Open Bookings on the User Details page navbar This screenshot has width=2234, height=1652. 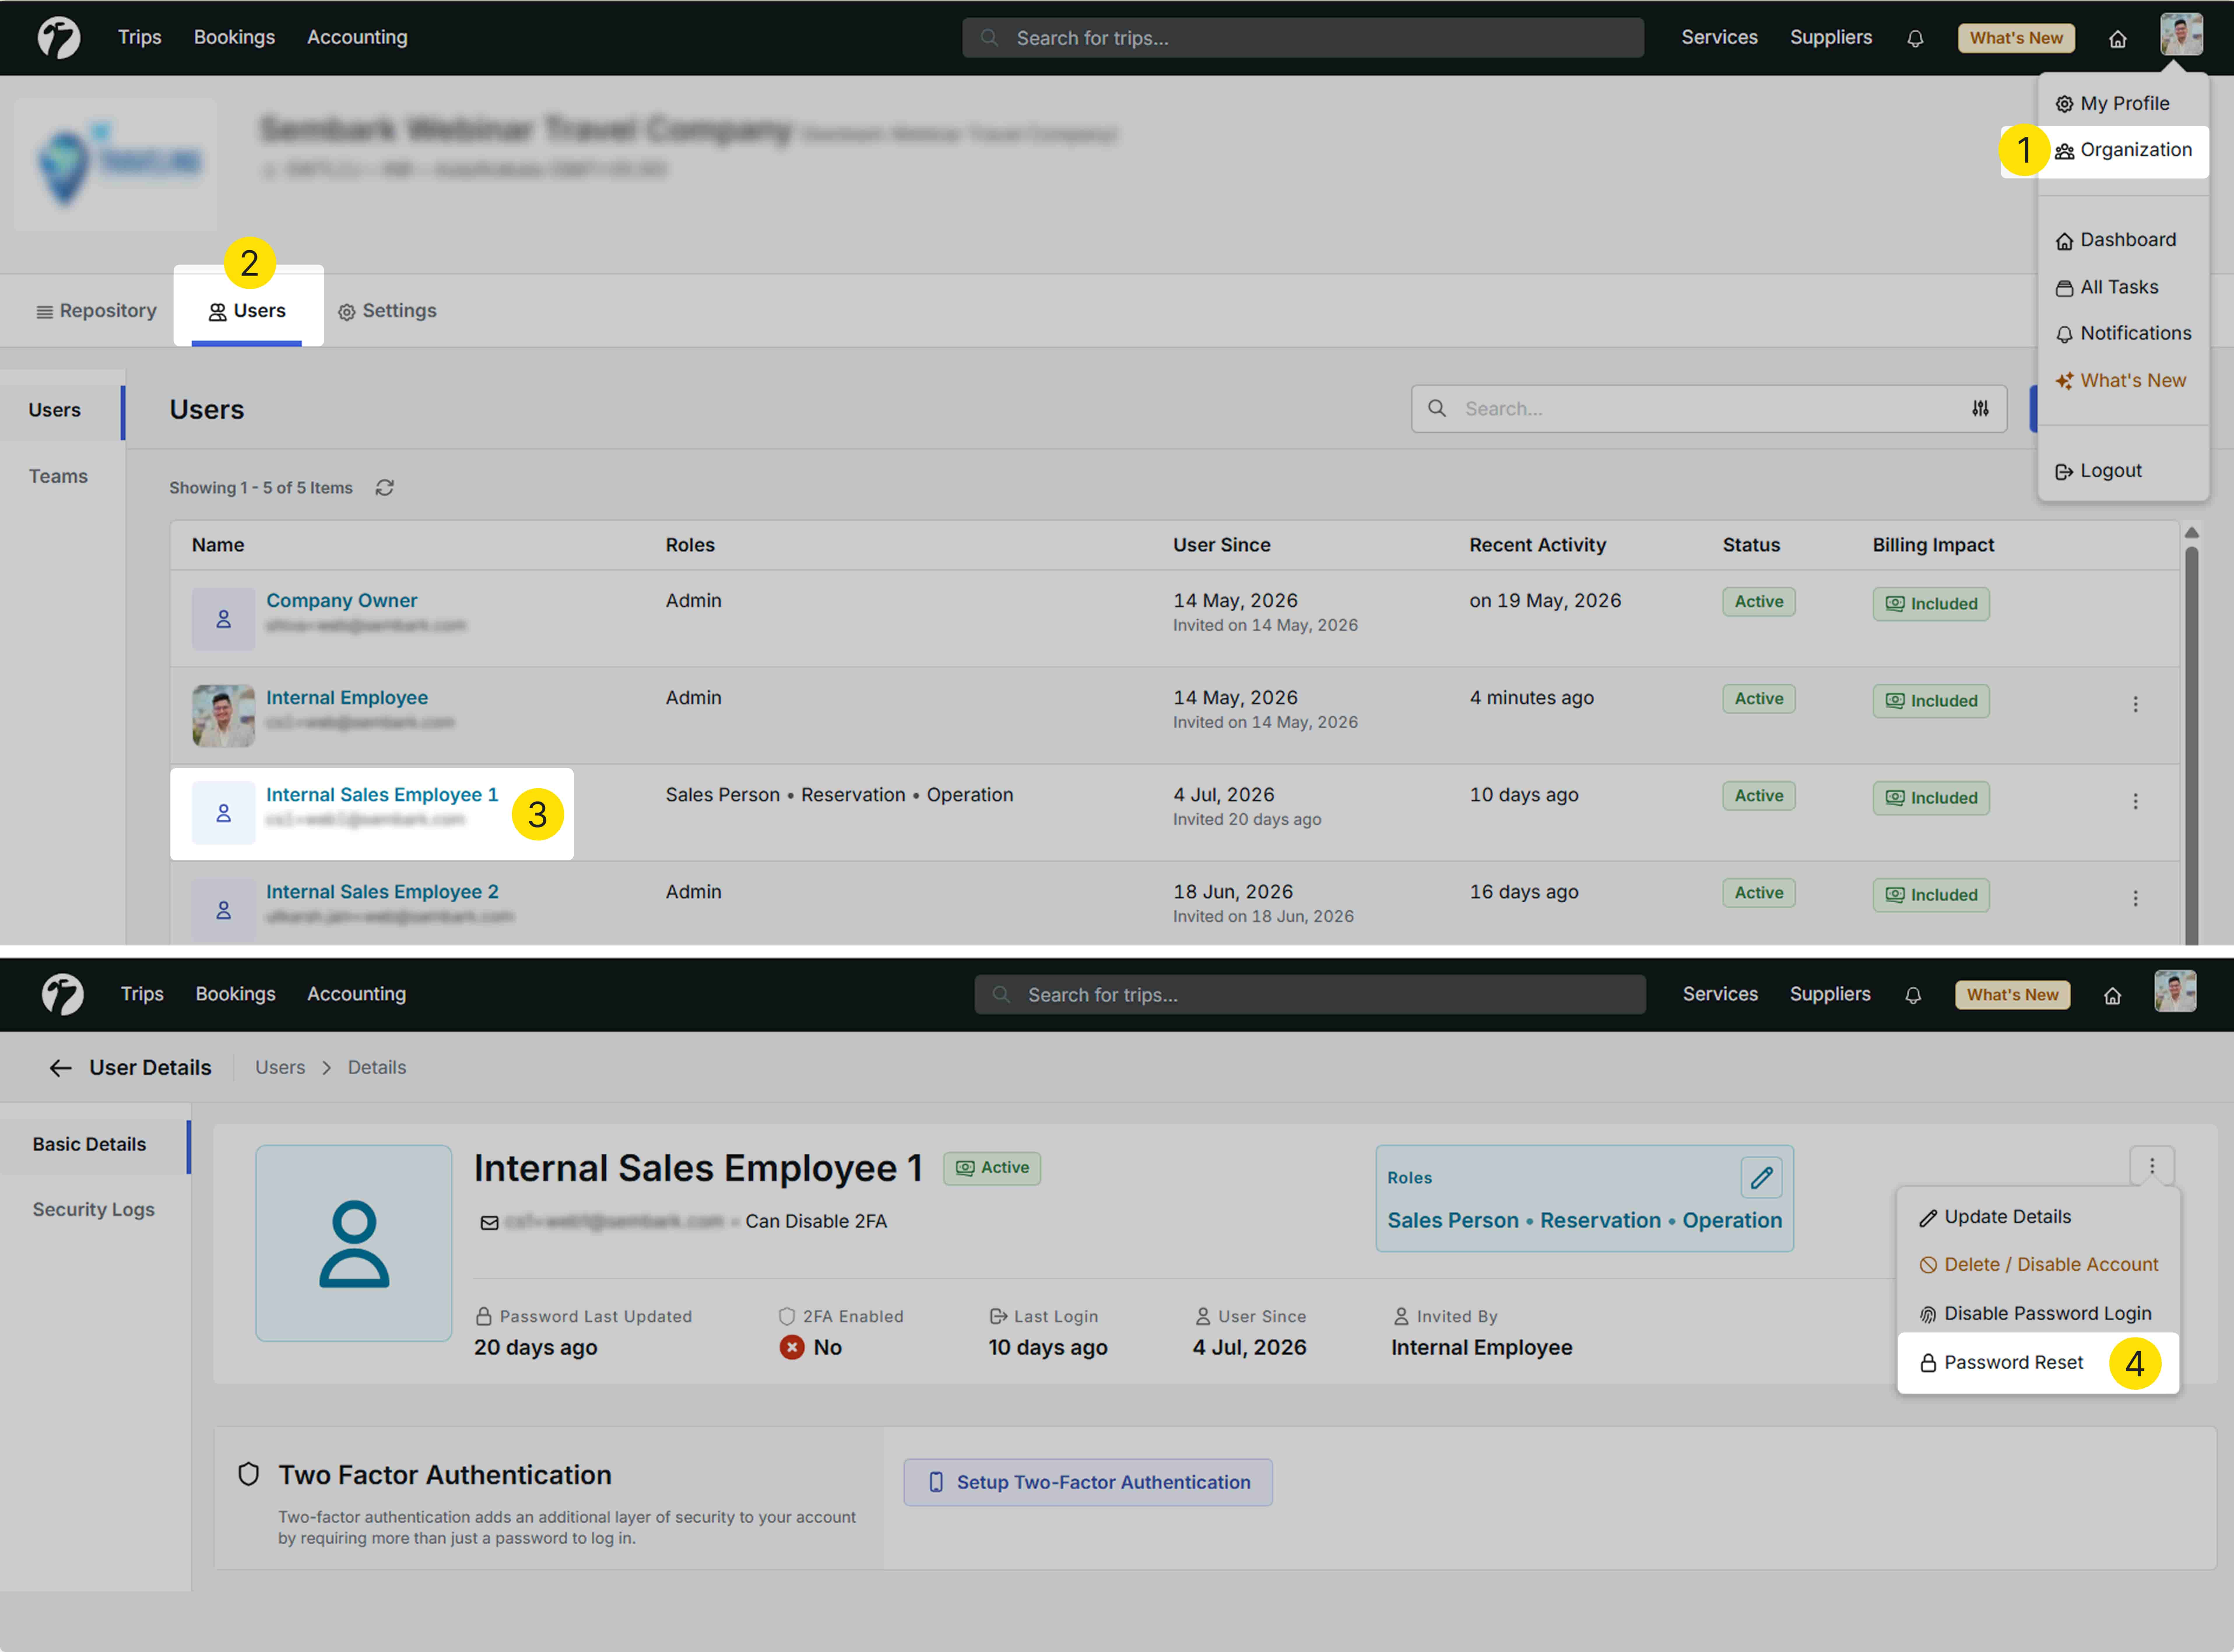235,994
